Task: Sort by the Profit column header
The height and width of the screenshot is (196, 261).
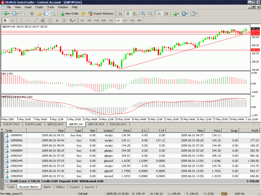Action: (249, 131)
